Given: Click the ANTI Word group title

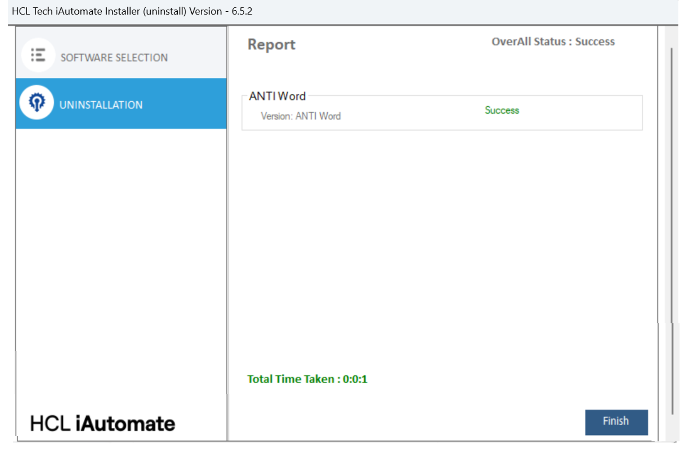Looking at the screenshot, I should point(277,96).
